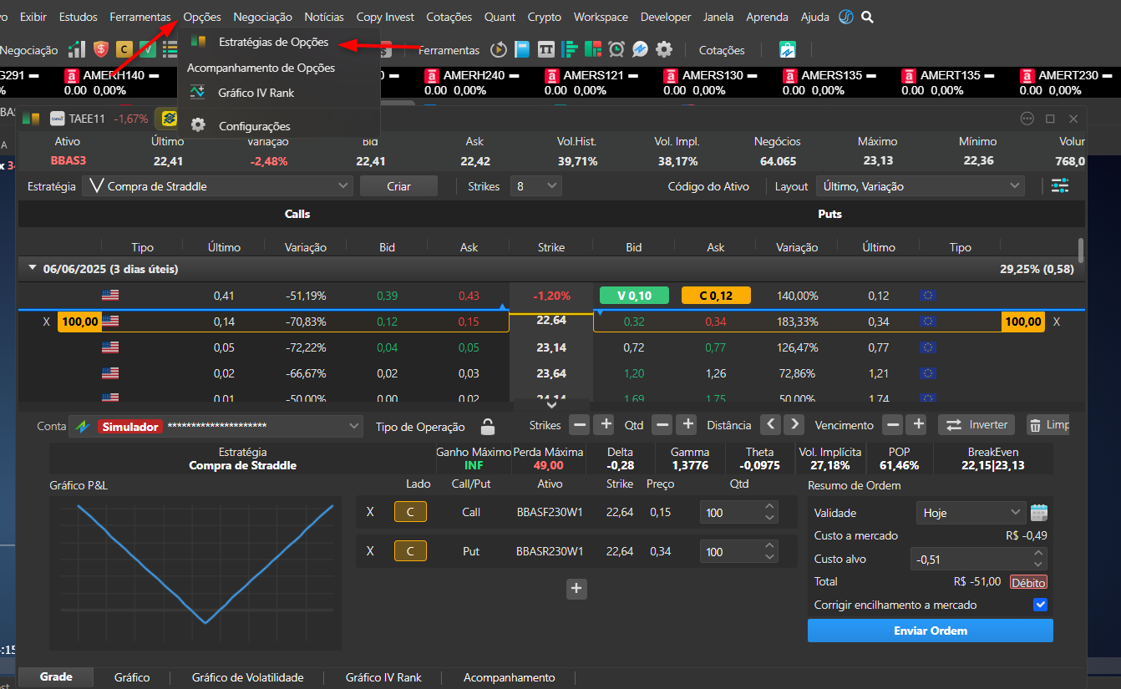The width and height of the screenshot is (1121, 689).
Task: Expand the options grid with down chevron
Action: pos(551,404)
